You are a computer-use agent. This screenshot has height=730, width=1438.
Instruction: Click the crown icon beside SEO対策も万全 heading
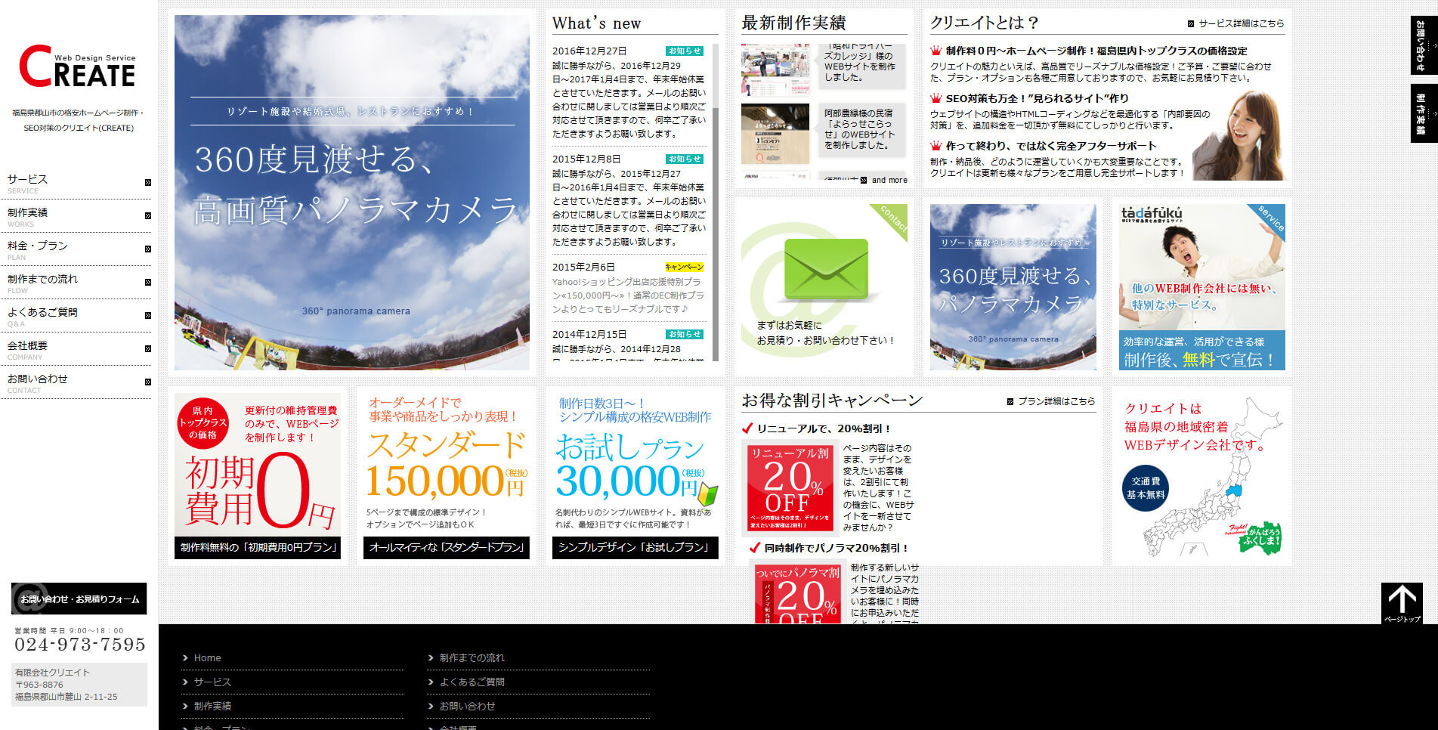coord(935,98)
